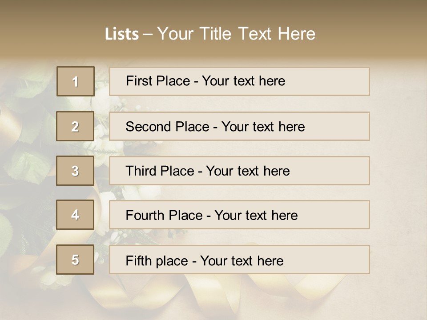Click the number 1 box
The height and width of the screenshot is (320, 427).
76,81
